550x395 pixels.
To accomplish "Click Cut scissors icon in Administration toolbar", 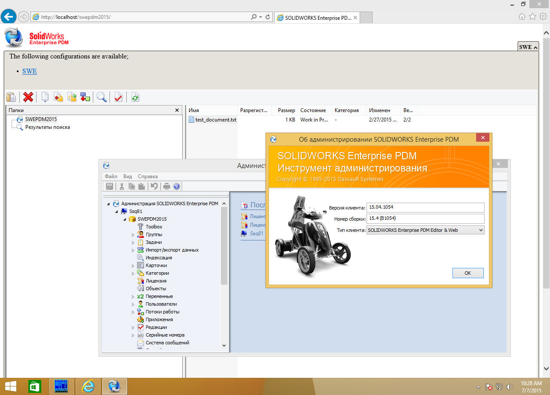I will [122, 186].
